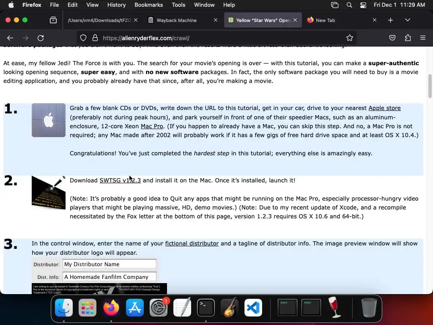Close the New Tab tab
The width and height of the screenshot is (433, 325).
point(375,20)
